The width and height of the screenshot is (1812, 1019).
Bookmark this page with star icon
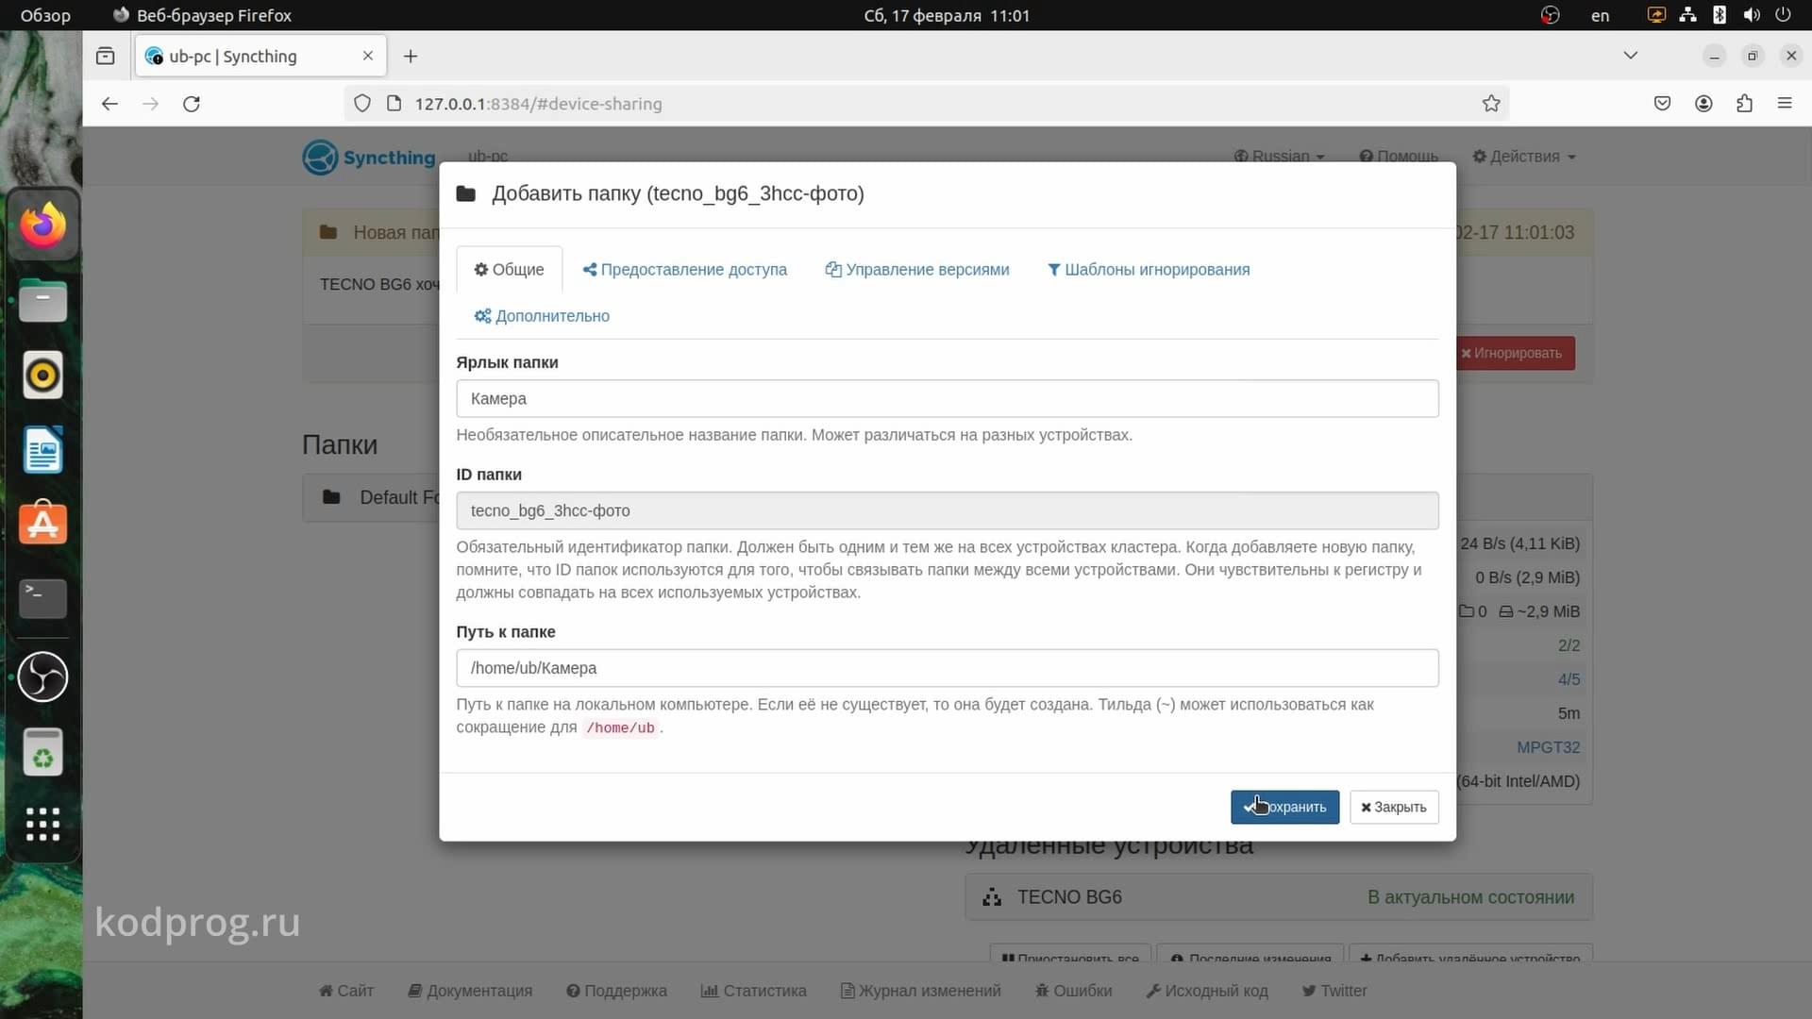(1491, 104)
